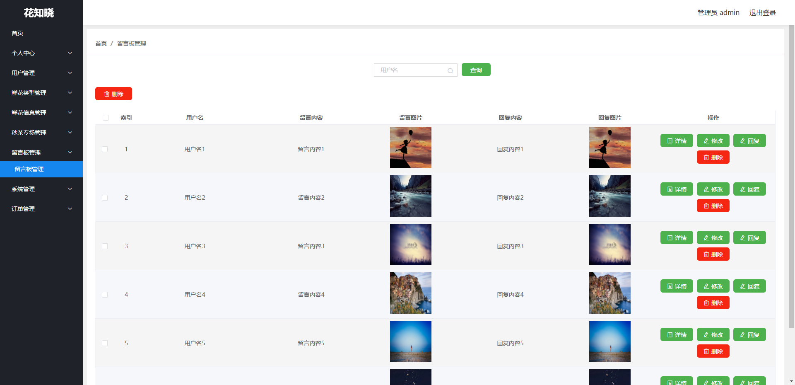Screen dimensions: 795x385
Task: Select the highlighted 留言板管理 submenu item
Action: point(41,169)
